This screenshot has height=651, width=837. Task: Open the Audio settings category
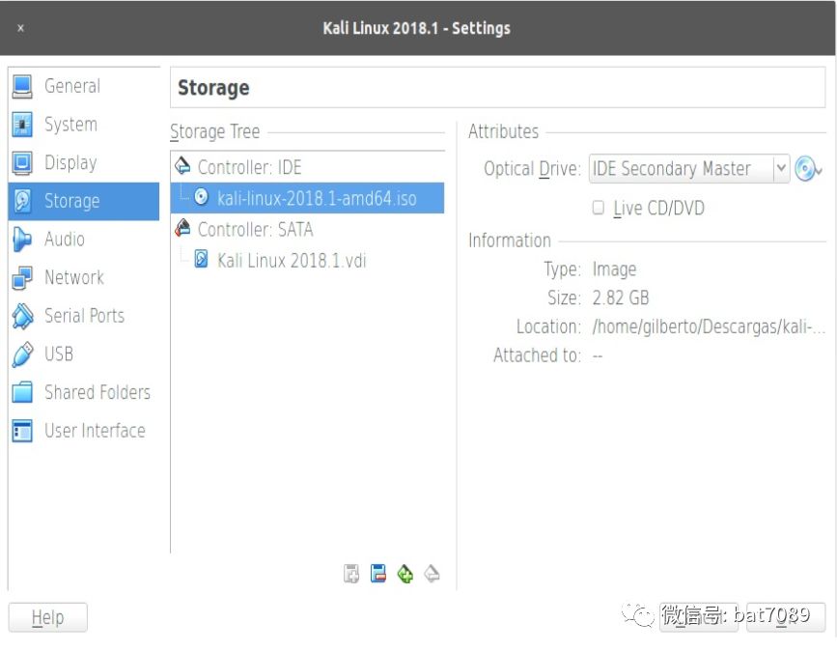(83, 240)
